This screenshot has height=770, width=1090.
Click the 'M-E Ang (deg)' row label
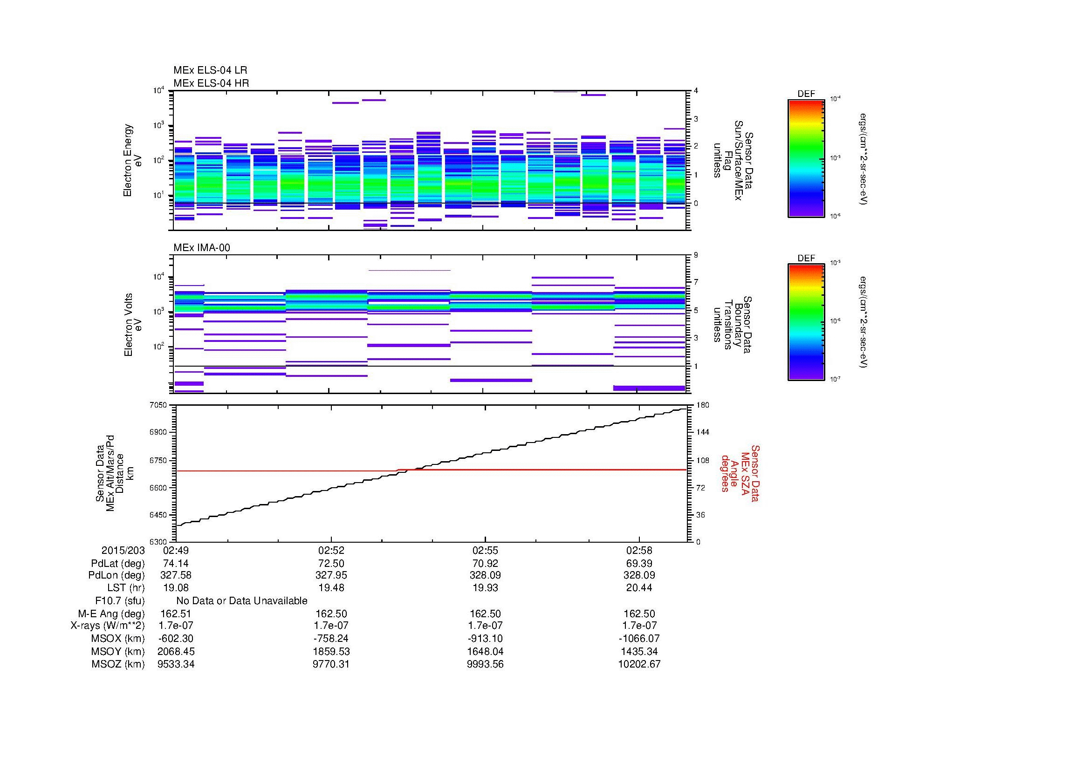tap(111, 614)
